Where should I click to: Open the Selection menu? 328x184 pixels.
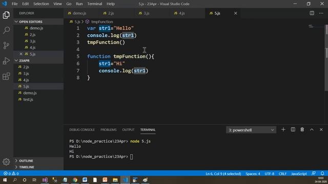click(41, 4)
